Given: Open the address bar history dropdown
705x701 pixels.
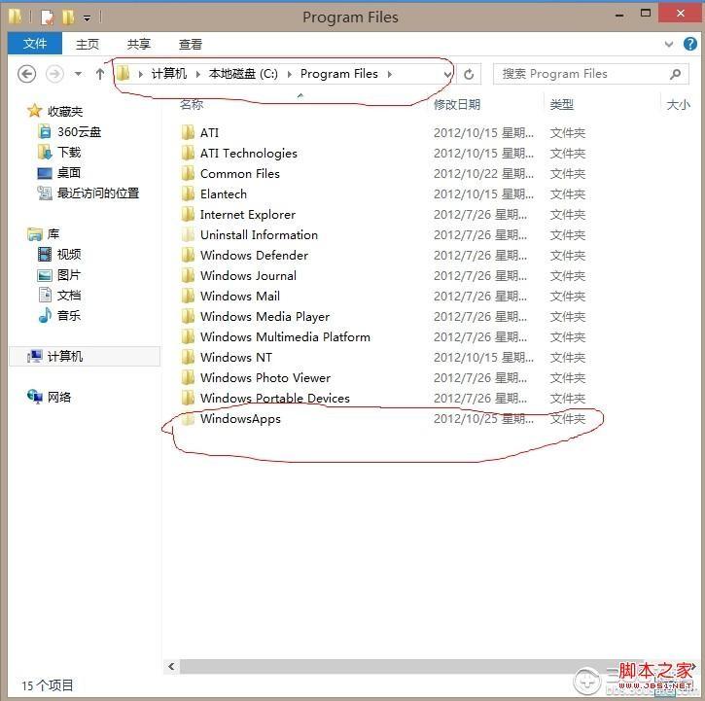Looking at the screenshot, I should point(447,75).
